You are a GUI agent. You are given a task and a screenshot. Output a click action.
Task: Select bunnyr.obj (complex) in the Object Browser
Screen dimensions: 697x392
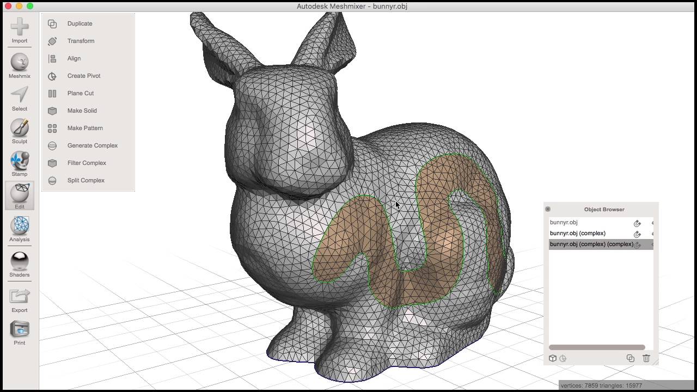tap(577, 233)
